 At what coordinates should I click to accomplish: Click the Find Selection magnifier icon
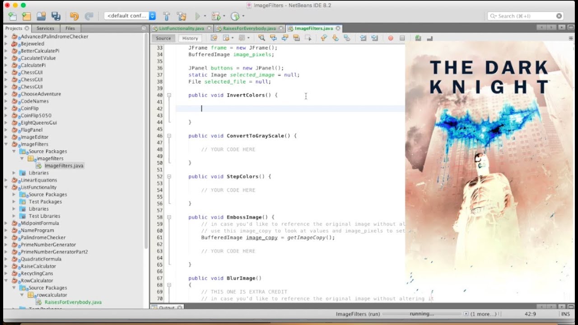click(x=261, y=38)
